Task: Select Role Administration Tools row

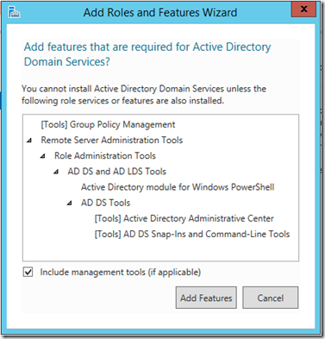Action: coord(105,155)
